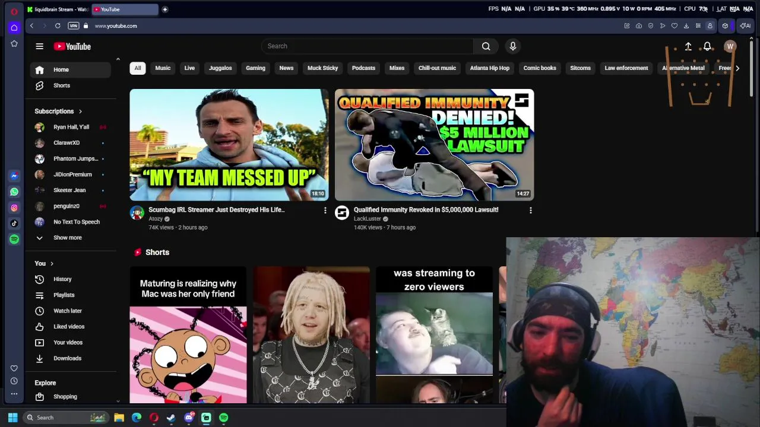The image size is (760, 427).
Task: Go to Shorts in sidebar
Action: [71, 85]
